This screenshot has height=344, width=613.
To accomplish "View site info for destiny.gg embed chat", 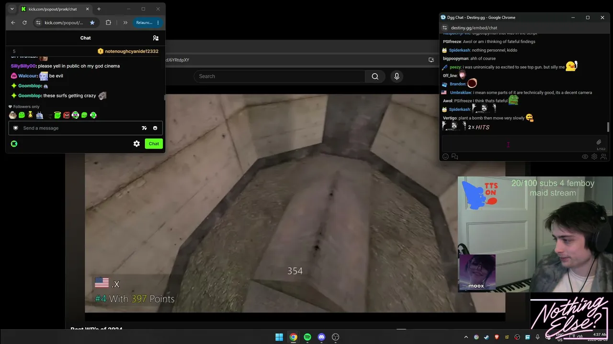I will click(x=445, y=28).
